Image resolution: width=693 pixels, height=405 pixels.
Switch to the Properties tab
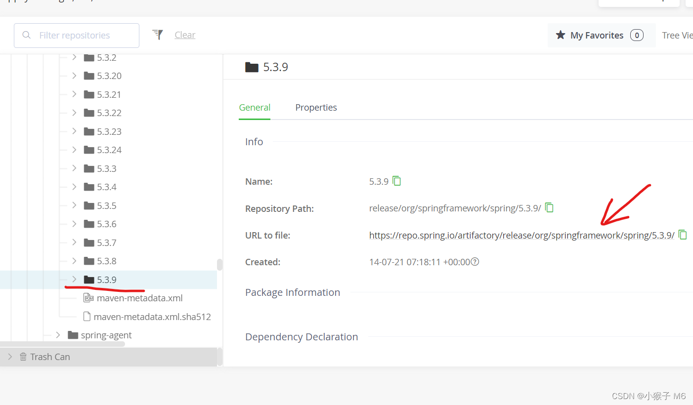point(316,107)
